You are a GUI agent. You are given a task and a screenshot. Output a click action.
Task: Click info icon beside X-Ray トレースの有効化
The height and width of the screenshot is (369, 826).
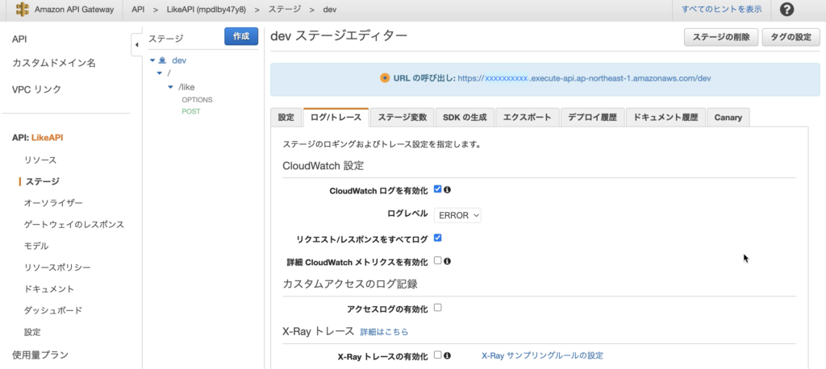[447, 355]
